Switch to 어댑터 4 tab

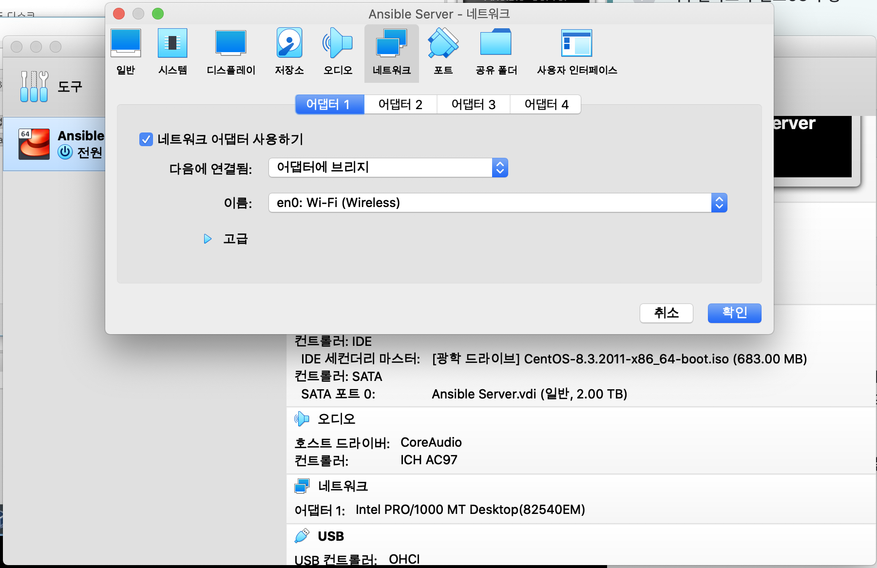[x=546, y=104]
